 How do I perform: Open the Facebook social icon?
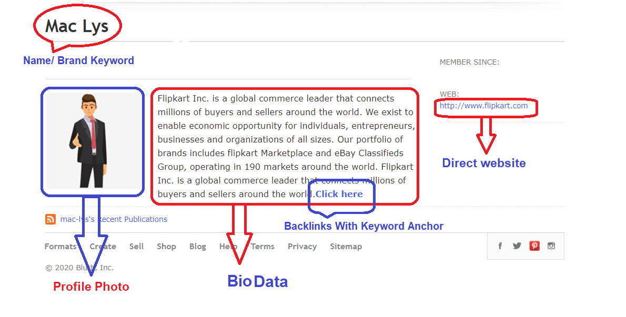point(500,246)
